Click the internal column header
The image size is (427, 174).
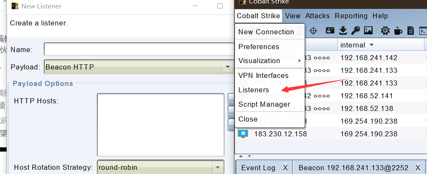tap(381, 45)
